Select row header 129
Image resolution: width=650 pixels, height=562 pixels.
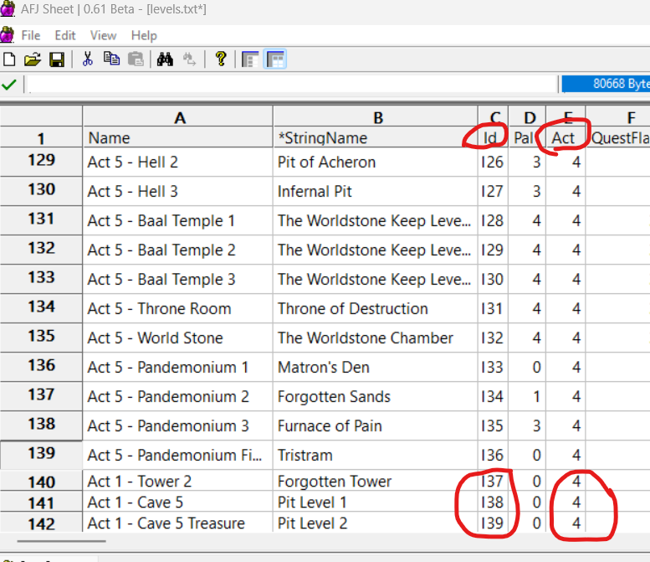[x=41, y=162]
